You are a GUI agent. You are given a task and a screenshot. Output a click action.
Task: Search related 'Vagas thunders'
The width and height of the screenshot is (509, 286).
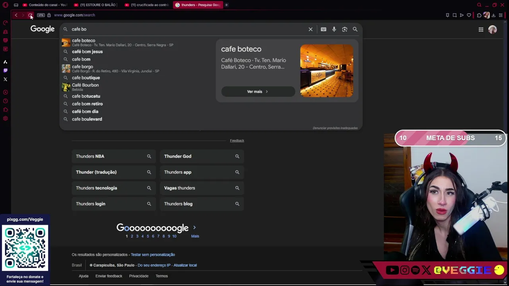(x=202, y=188)
